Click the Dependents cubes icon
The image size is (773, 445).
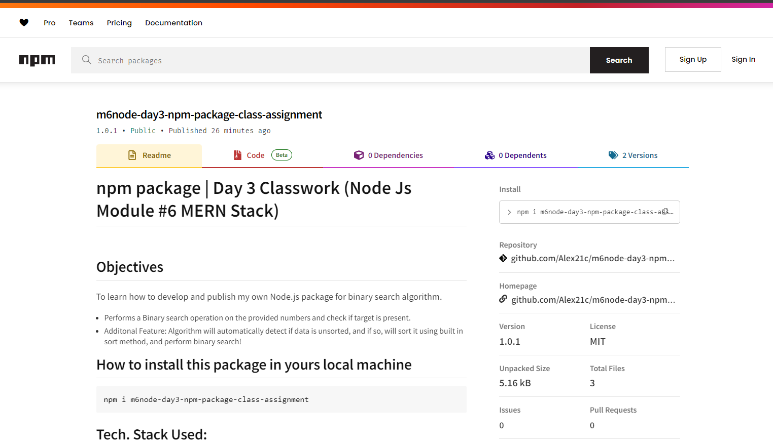coord(489,155)
